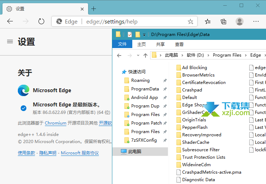Image resolution: width=266 pixels, height=184 pixels.
Task: Open Program Dup in quick access
Action: [142, 106]
